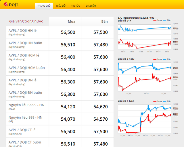Click the 24h price chart plot area

tap(144, 37)
